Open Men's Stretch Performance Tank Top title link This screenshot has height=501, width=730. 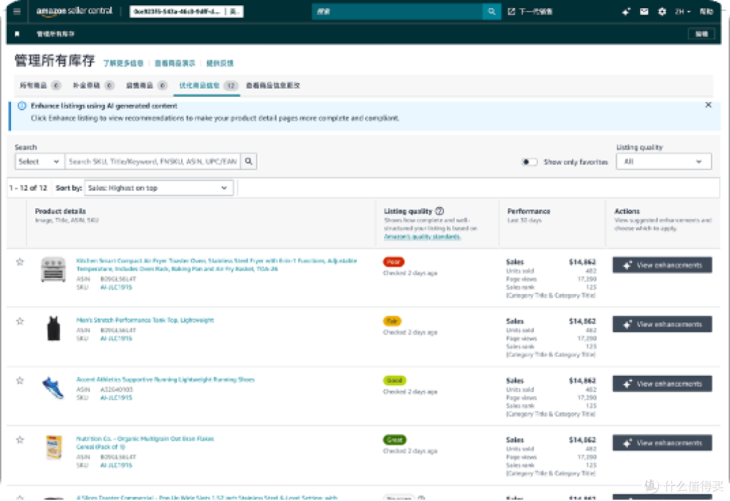click(145, 320)
